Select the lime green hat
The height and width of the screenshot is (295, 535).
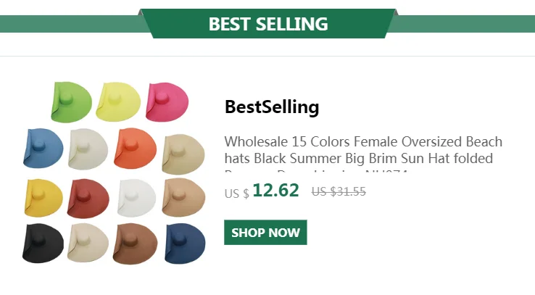pyautogui.click(x=72, y=101)
